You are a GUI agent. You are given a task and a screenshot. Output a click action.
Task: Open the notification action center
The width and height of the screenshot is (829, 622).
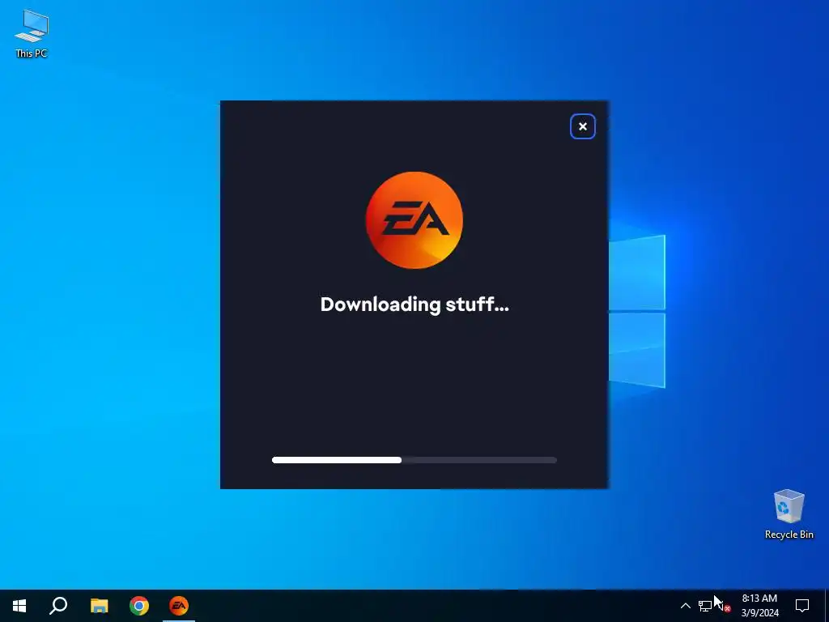pyautogui.click(x=802, y=606)
